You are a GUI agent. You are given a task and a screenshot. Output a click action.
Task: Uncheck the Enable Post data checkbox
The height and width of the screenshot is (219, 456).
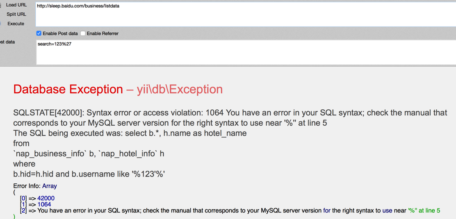pos(39,34)
